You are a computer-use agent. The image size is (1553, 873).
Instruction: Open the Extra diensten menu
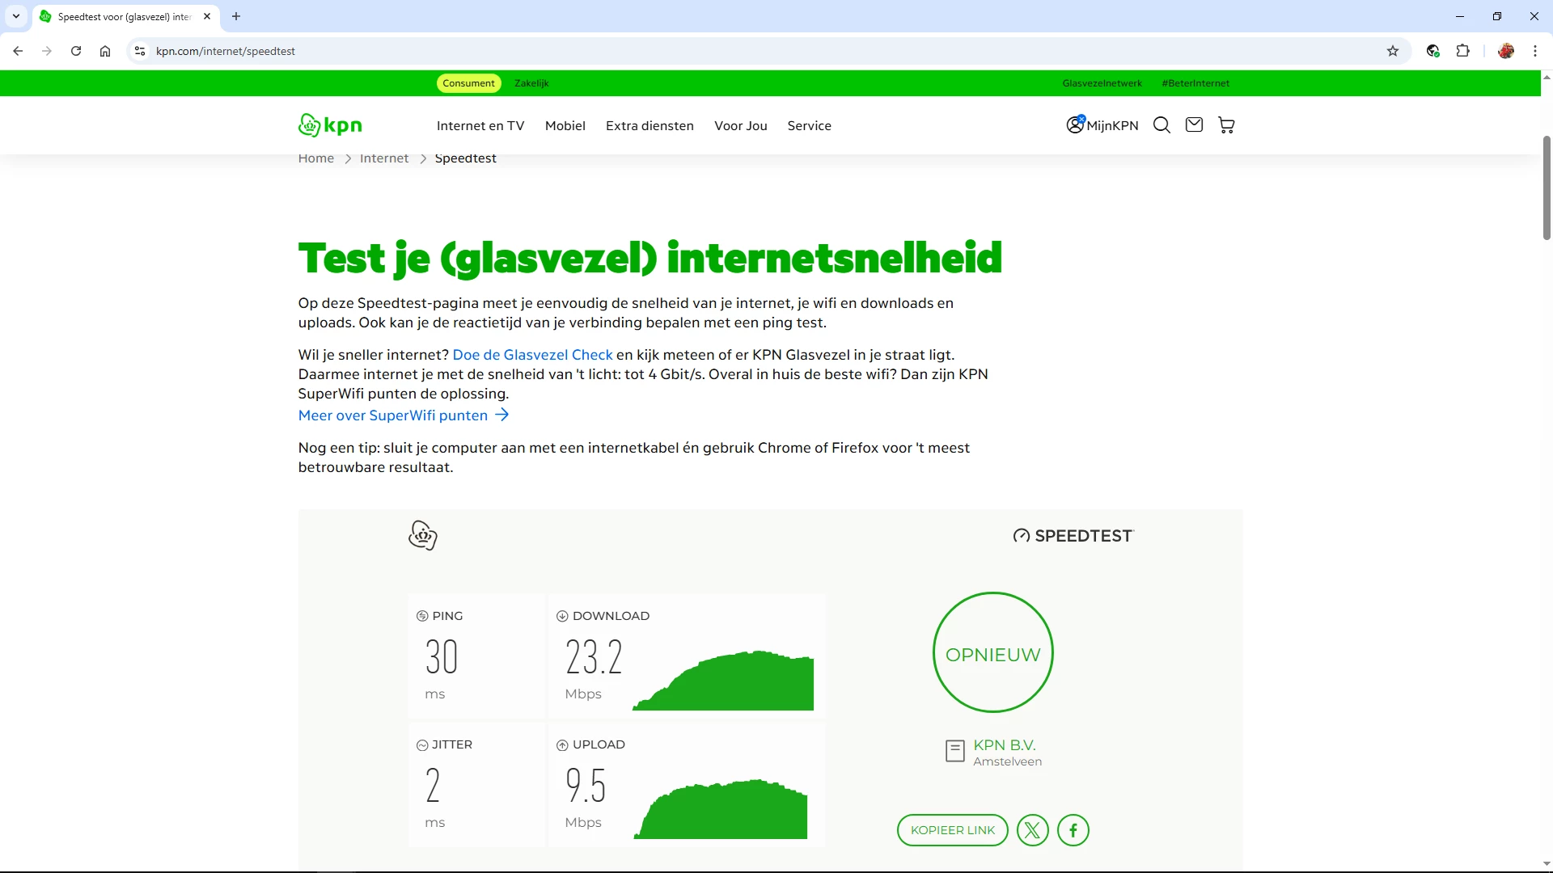650,126
